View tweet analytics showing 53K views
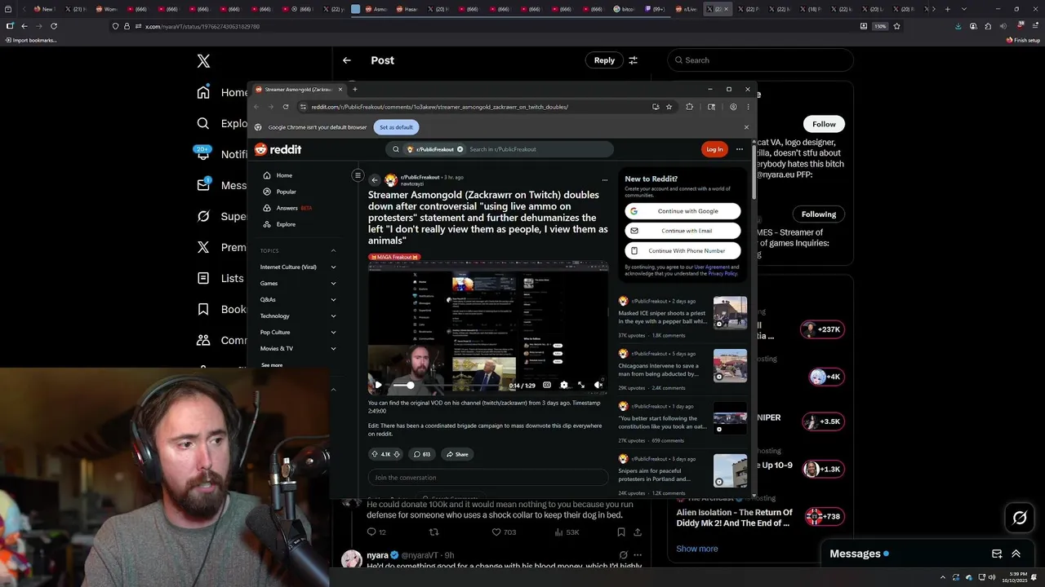The height and width of the screenshot is (587, 1045). point(567,532)
